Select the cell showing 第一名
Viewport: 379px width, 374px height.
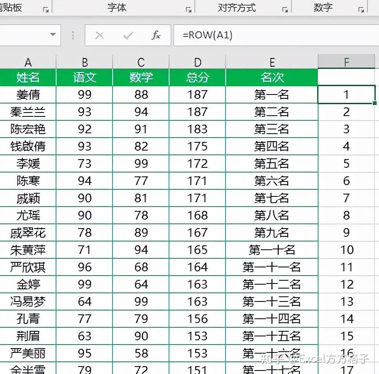pyautogui.click(x=271, y=94)
